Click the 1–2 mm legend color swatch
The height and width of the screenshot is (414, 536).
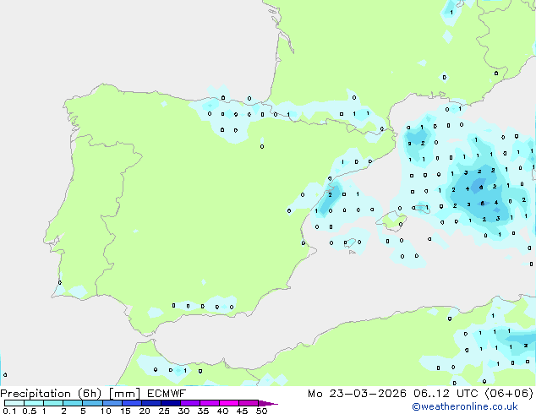53,403
